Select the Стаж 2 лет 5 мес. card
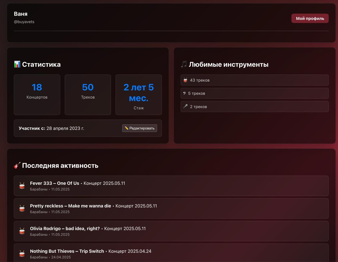 coord(139,95)
